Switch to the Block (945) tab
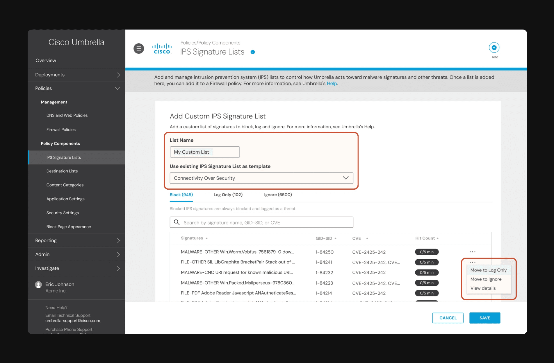The image size is (554, 363). pyautogui.click(x=181, y=195)
